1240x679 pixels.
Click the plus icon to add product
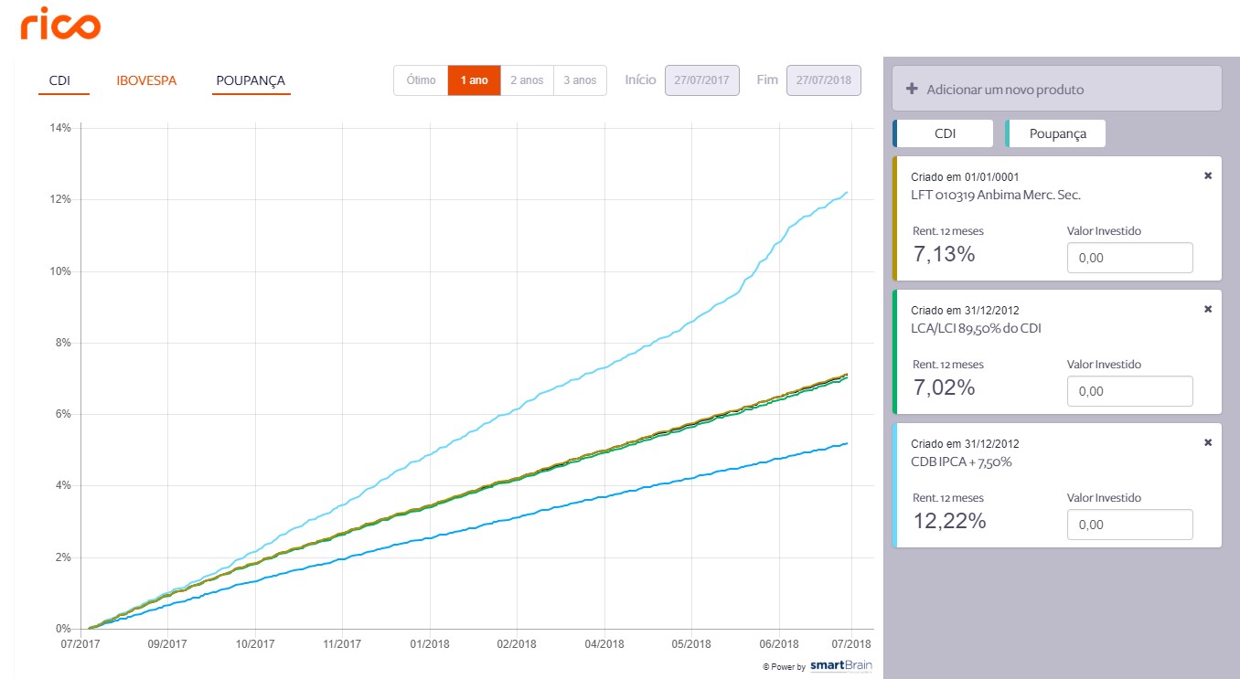click(x=912, y=90)
